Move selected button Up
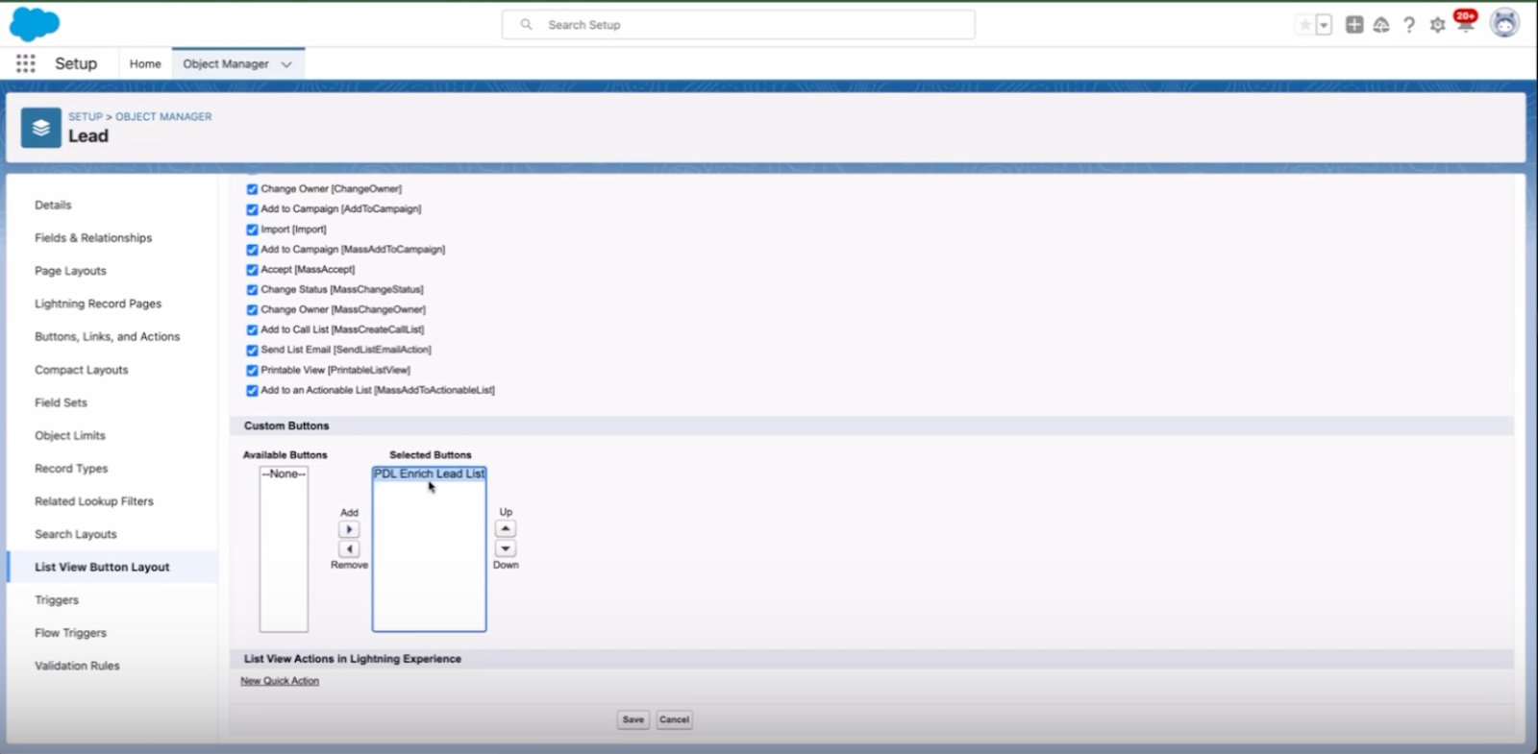1538x754 pixels. point(506,528)
